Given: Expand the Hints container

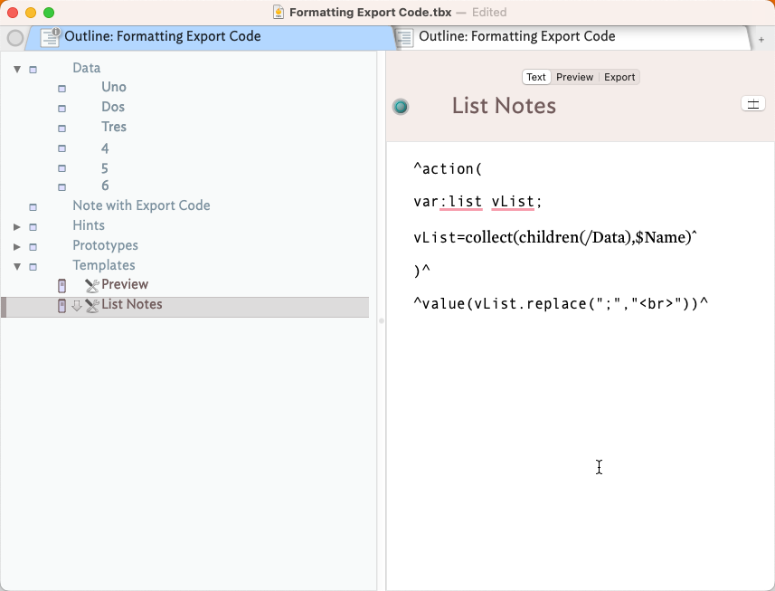Looking at the screenshot, I should [17, 226].
